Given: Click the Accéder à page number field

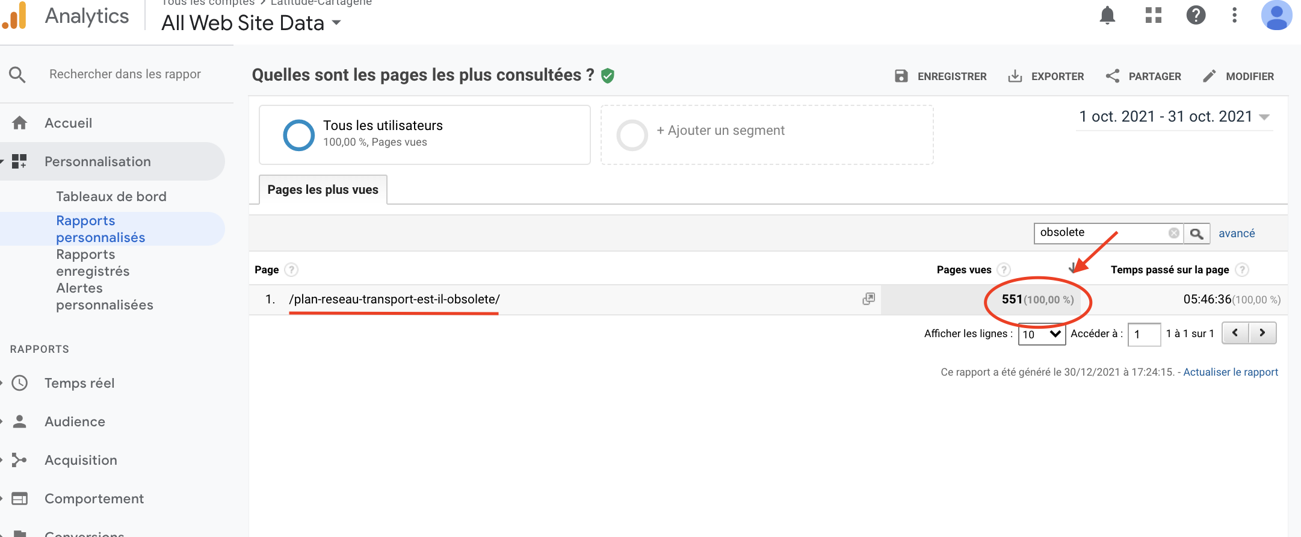Looking at the screenshot, I should pos(1143,334).
